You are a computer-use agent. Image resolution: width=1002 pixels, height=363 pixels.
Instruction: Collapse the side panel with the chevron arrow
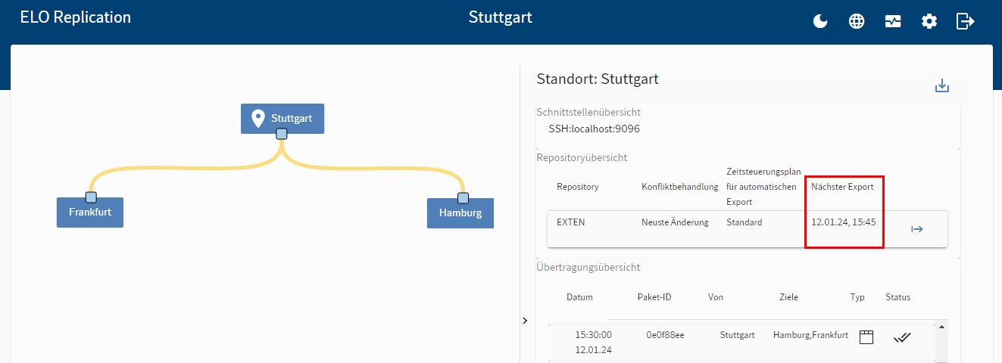tap(525, 321)
